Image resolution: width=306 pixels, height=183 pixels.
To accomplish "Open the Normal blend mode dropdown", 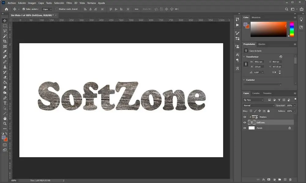I will [x=258, y=105].
